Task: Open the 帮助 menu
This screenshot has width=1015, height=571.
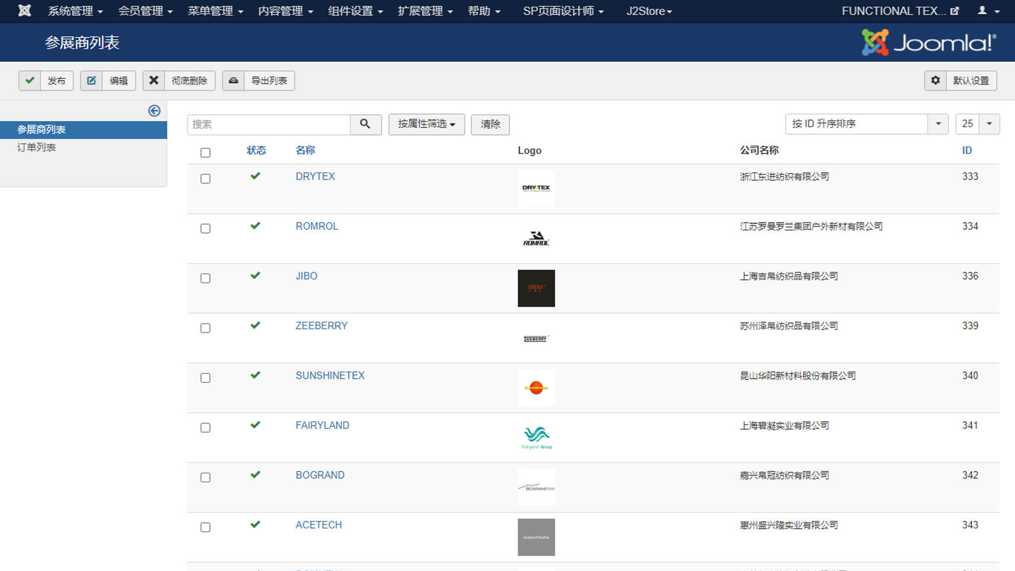Action: click(x=484, y=11)
